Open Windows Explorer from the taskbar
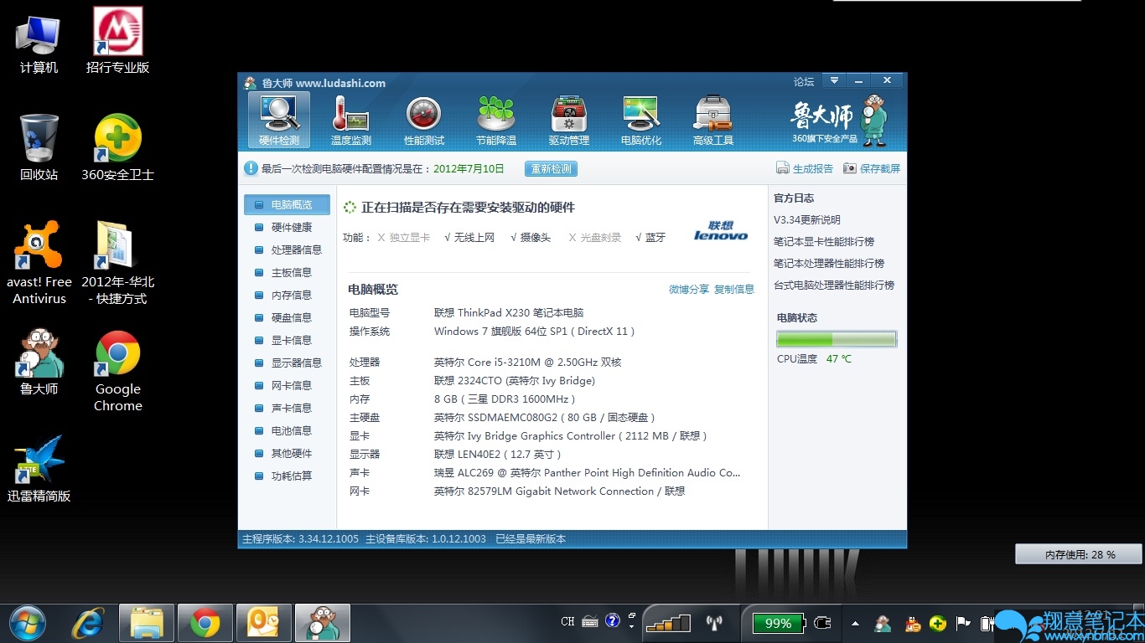The image size is (1145, 643). (x=146, y=623)
